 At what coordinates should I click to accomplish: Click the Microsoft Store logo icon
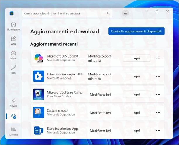(11, 13)
